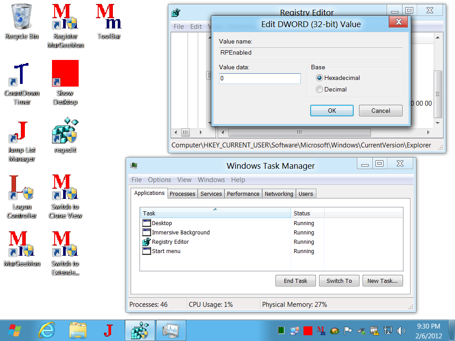Click the Registry Editor vertical scrollbar up arrow
This screenshot has width=455, height=341.
(x=438, y=38)
